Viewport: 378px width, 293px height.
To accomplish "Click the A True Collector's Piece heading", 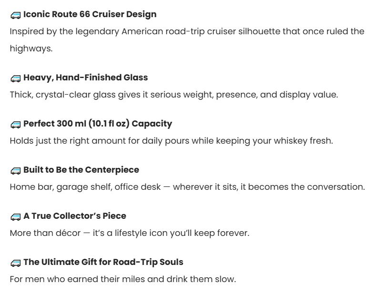I will click(74, 215).
